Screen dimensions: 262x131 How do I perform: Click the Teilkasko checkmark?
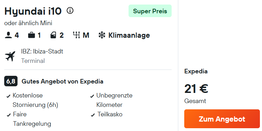(x=93, y=115)
